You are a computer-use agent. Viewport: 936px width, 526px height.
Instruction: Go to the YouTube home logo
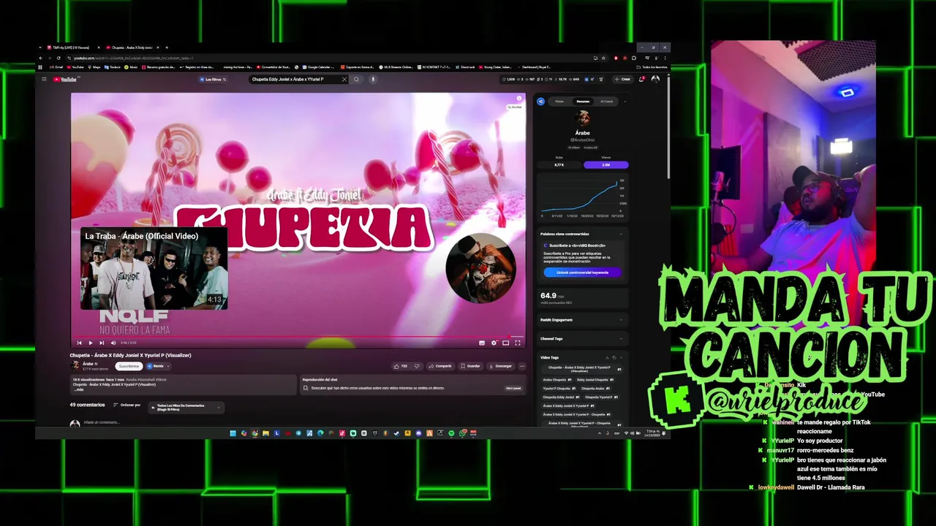pyautogui.click(x=64, y=79)
